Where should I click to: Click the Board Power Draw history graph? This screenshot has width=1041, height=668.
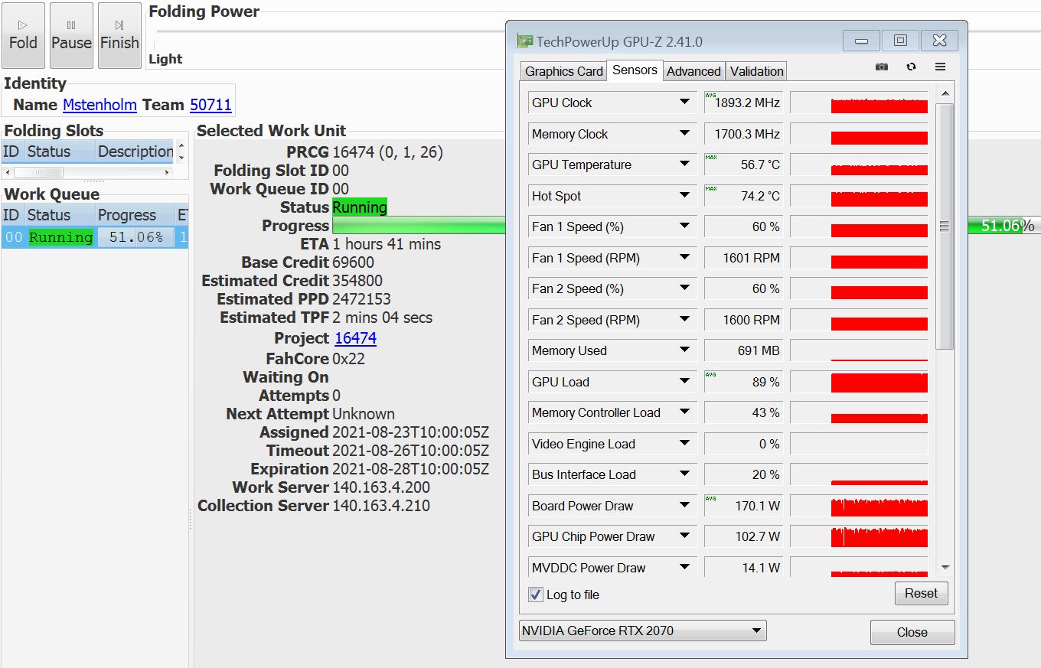(x=859, y=506)
